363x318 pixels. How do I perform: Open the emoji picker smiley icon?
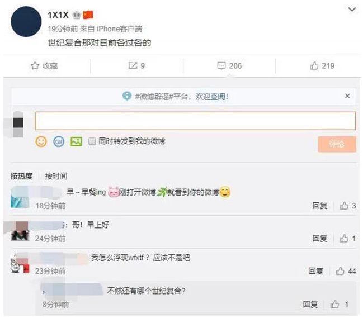click(x=41, y=141)
